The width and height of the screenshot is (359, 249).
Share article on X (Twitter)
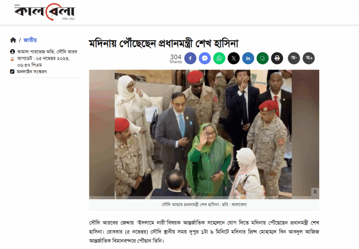234,58
